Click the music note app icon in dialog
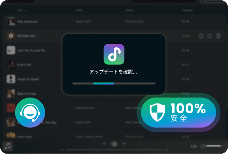Screen dimensions: 228x154 [114, 54]
